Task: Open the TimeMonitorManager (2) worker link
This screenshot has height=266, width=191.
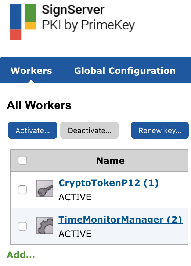Action: pyautogui.click(x=120, y=220)
